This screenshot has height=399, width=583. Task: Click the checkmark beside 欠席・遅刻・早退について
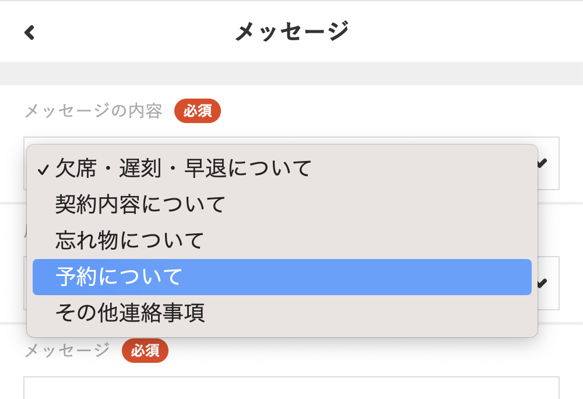coord(43,170)
